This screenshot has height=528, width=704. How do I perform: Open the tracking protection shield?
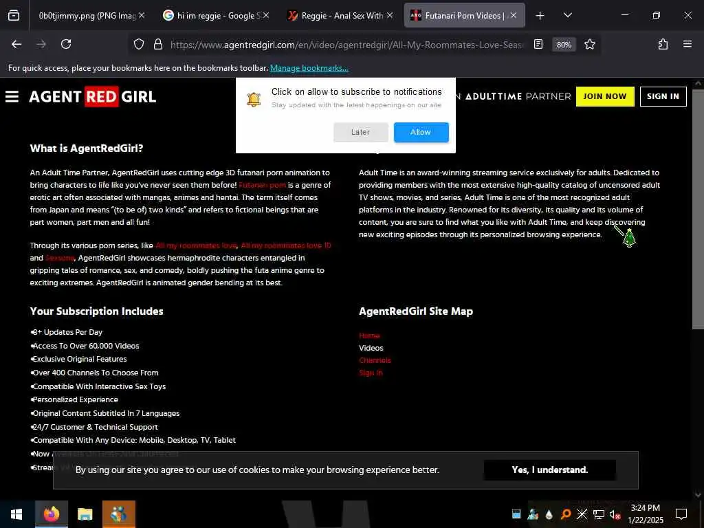139,45
